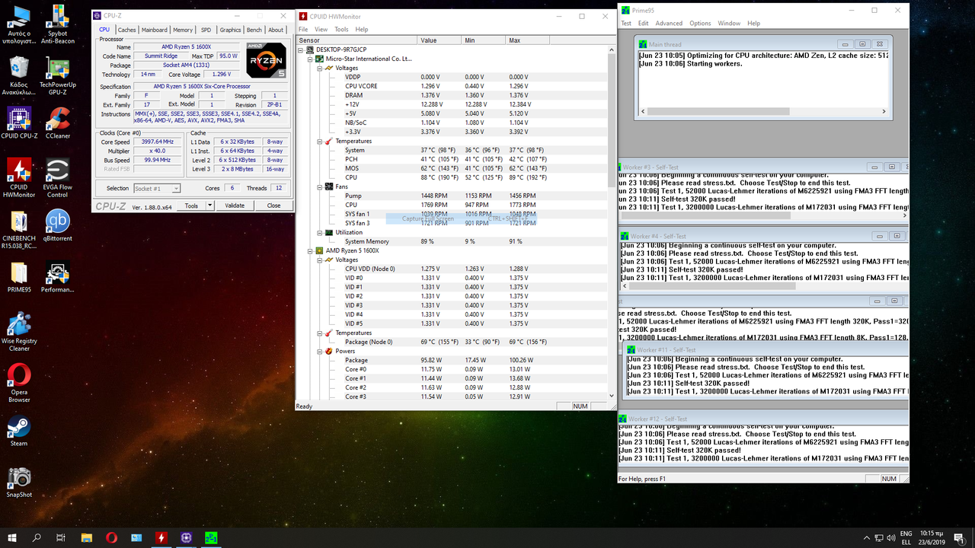Image resolution: width=975 pixels, height=548 pixels.
Task: Click Opera icon on taskbar
Action: 112,537
